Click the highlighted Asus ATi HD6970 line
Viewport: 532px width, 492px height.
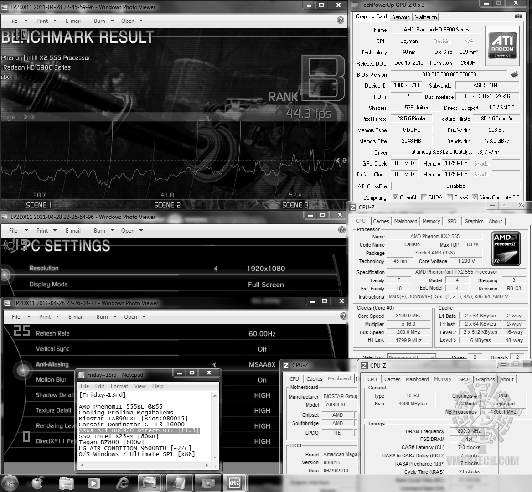click(x=139, y=430)
